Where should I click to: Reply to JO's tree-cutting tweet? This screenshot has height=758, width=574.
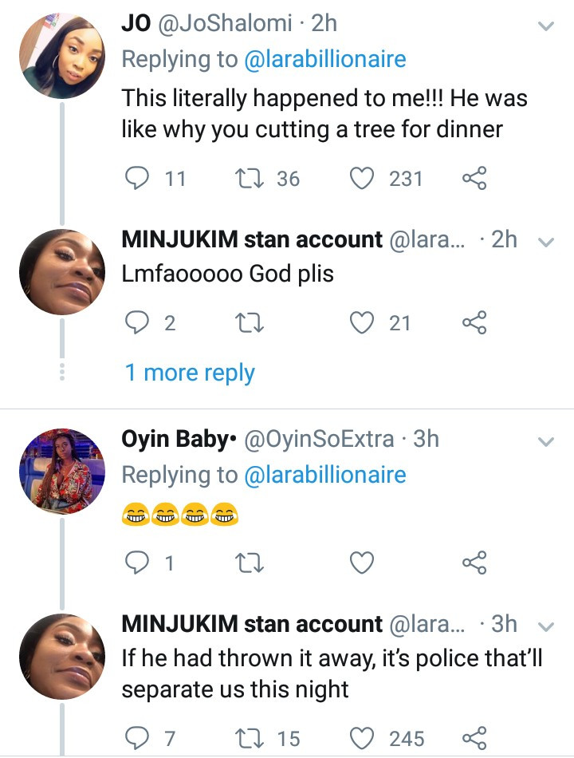[x=138, y=179]
